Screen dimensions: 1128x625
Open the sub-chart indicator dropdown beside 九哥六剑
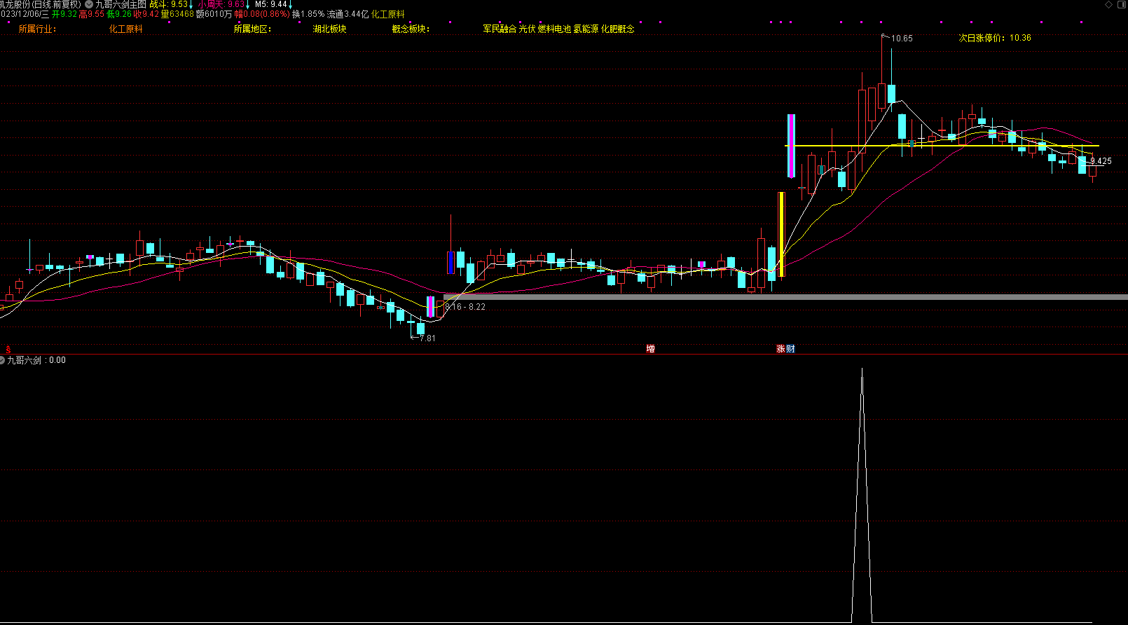(3, 360)
